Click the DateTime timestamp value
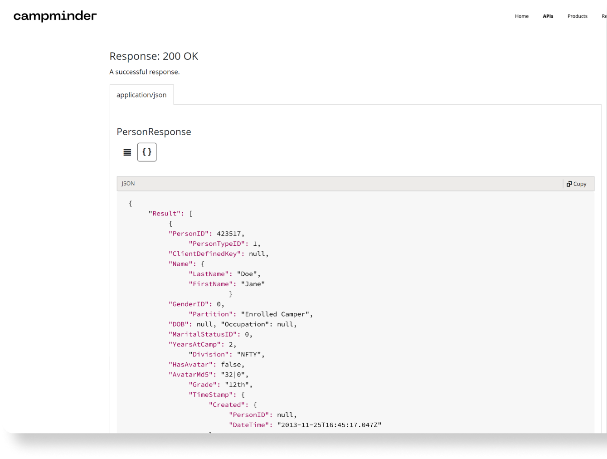 pos(329,425)
